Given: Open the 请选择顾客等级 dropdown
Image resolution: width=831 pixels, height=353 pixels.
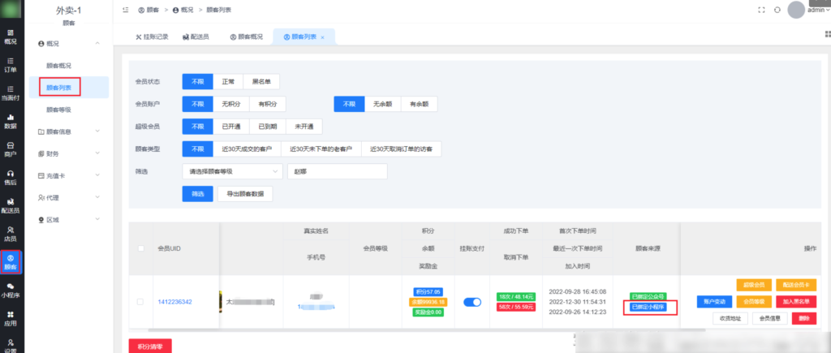Looking at the screenshot, I should (x=232, y=171).
